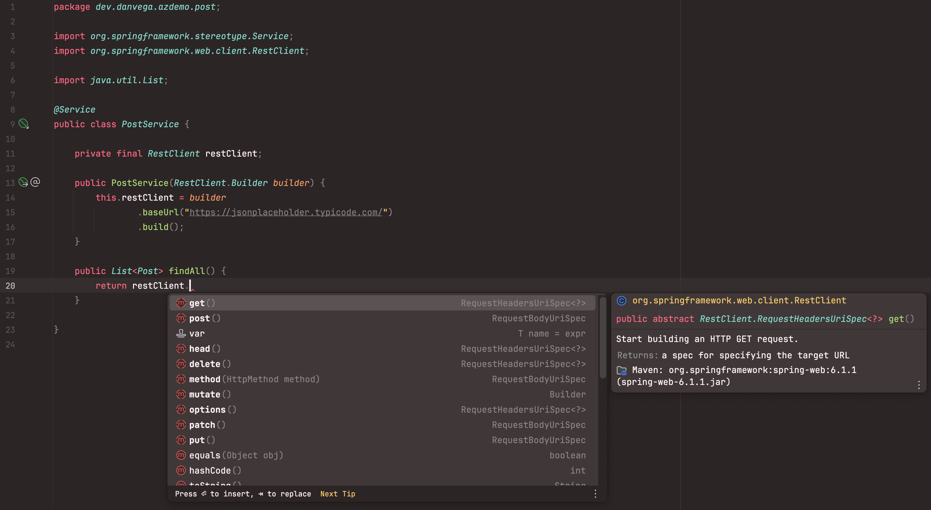Click the import of stereotype.Service on line 3

coord(173,36)
